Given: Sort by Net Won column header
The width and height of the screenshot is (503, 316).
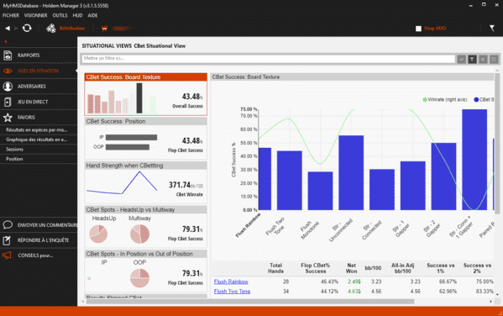Looking at the screenshot, I should click(x=351, y=268).
